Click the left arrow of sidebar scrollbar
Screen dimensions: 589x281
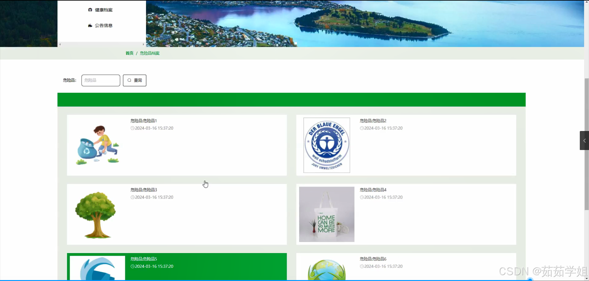(60, 44)
